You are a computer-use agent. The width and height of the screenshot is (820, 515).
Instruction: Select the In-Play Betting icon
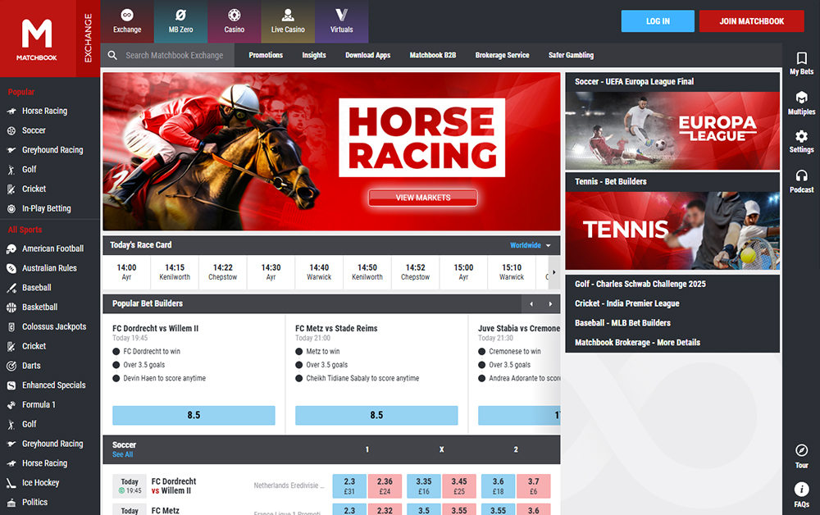coord(11,208)
